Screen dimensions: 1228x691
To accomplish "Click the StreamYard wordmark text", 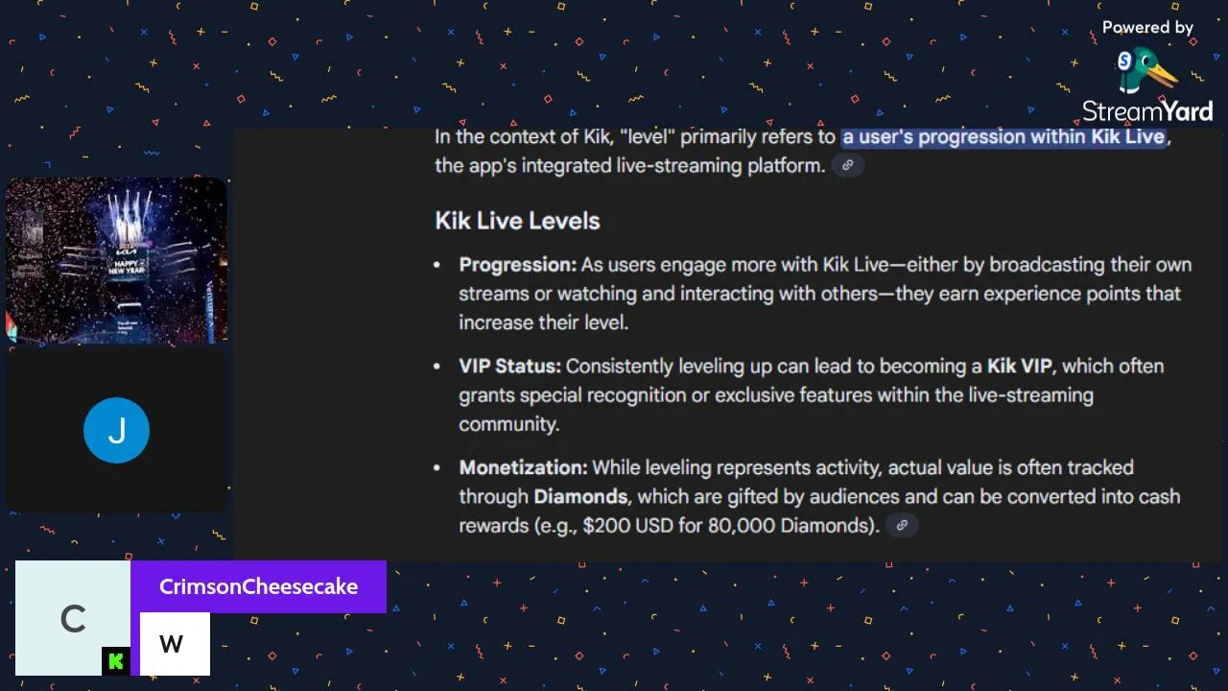I will [1147, 111].
